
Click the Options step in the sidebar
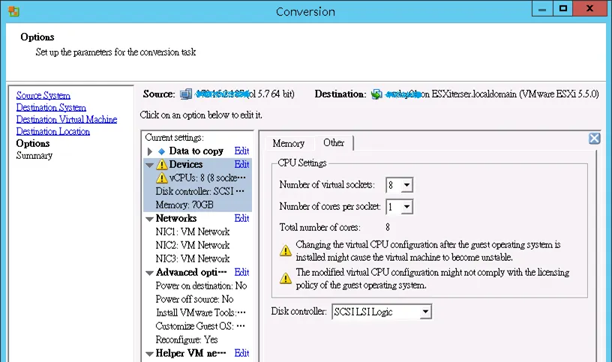pyautogui.click(x=33, y=144)
